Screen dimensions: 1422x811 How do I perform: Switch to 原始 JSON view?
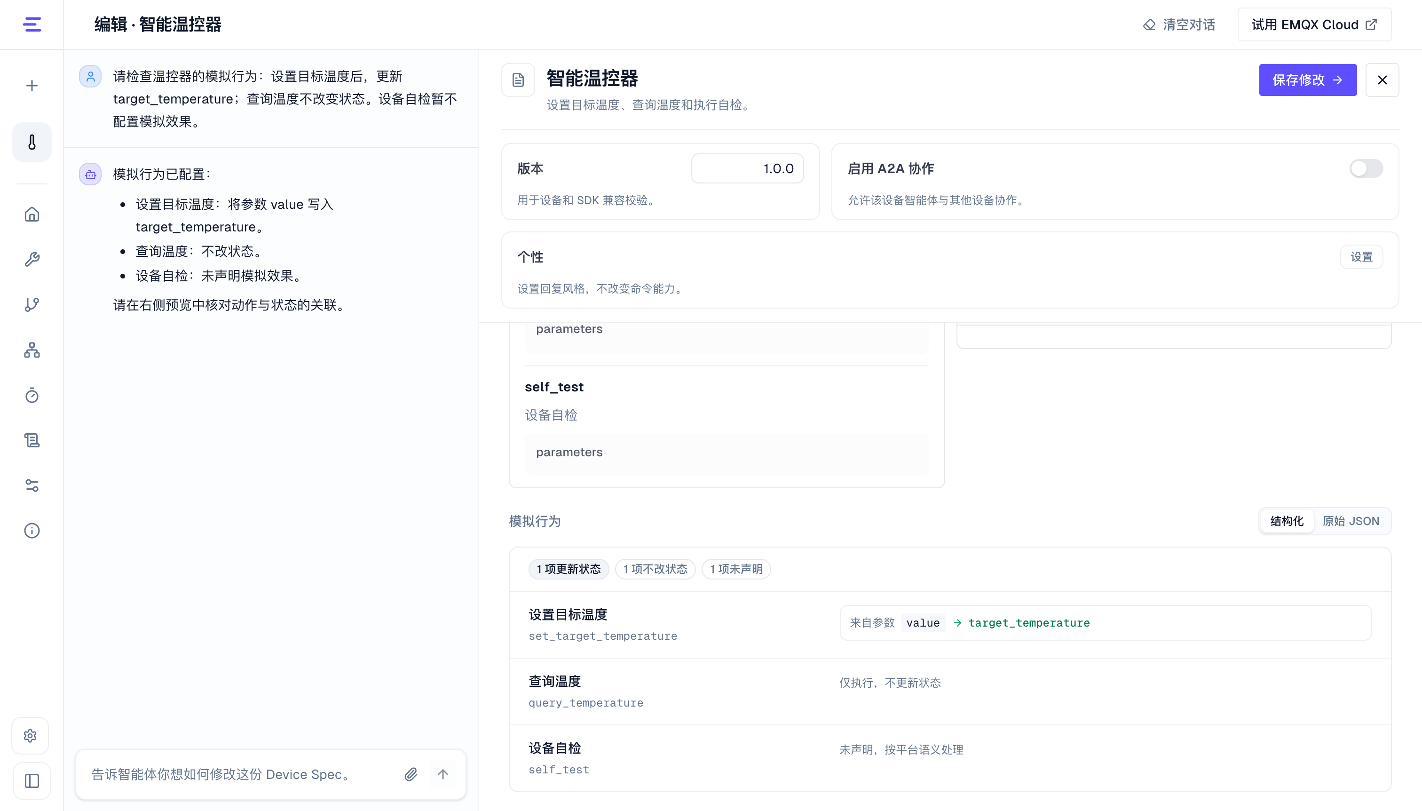[1351, 521]
